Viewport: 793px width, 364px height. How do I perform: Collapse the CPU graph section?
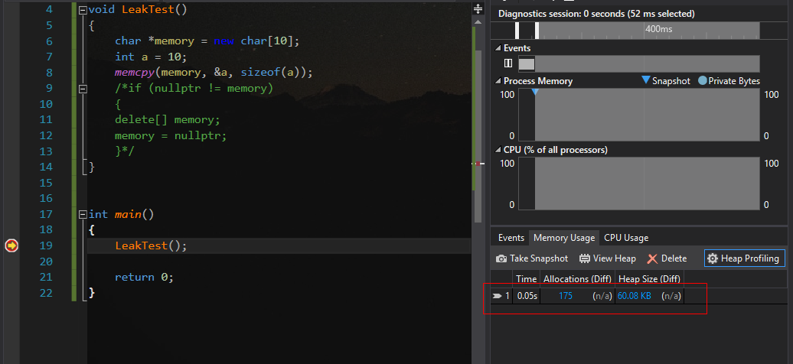[x=498, y=150]
